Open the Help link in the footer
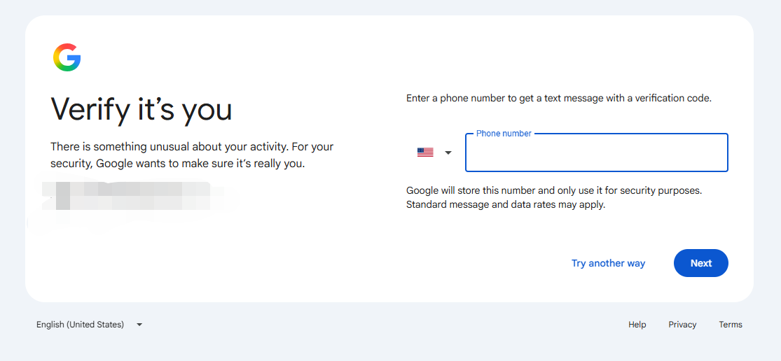781x361 pixels. [637, 325]
